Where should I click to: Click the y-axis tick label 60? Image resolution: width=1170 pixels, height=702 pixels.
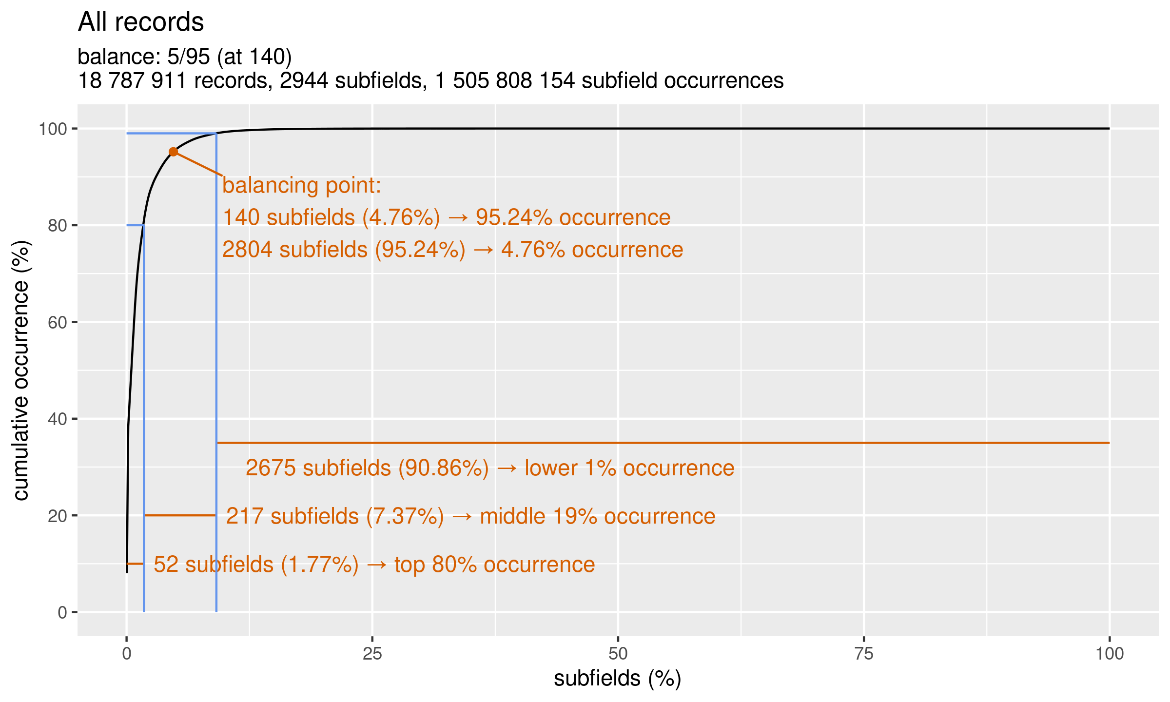pos(57,322)
